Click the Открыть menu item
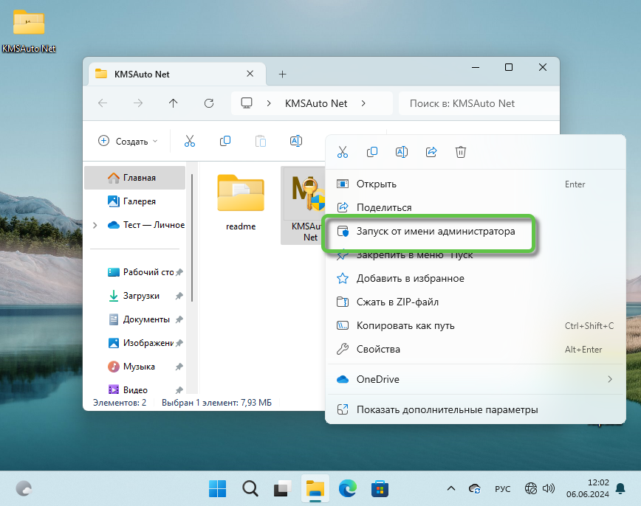This screenshot has height=506, width=641. (476, 184)
